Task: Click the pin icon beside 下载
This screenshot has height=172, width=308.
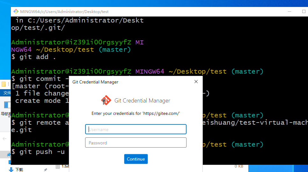Action: (45, 170)
